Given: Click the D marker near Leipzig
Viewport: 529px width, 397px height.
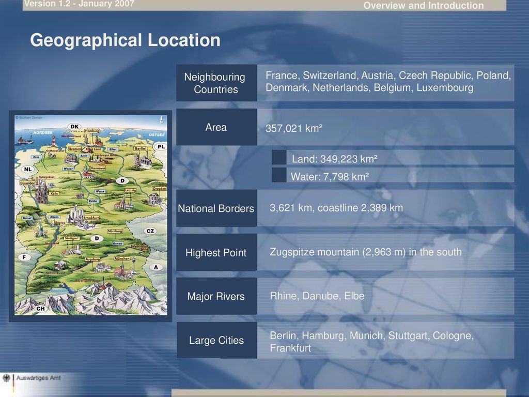Looking at the screenshot, I should (122, 180).
